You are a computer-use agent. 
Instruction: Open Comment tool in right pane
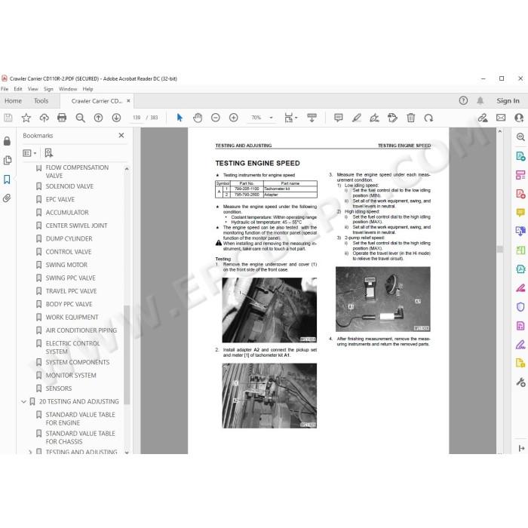520,212
